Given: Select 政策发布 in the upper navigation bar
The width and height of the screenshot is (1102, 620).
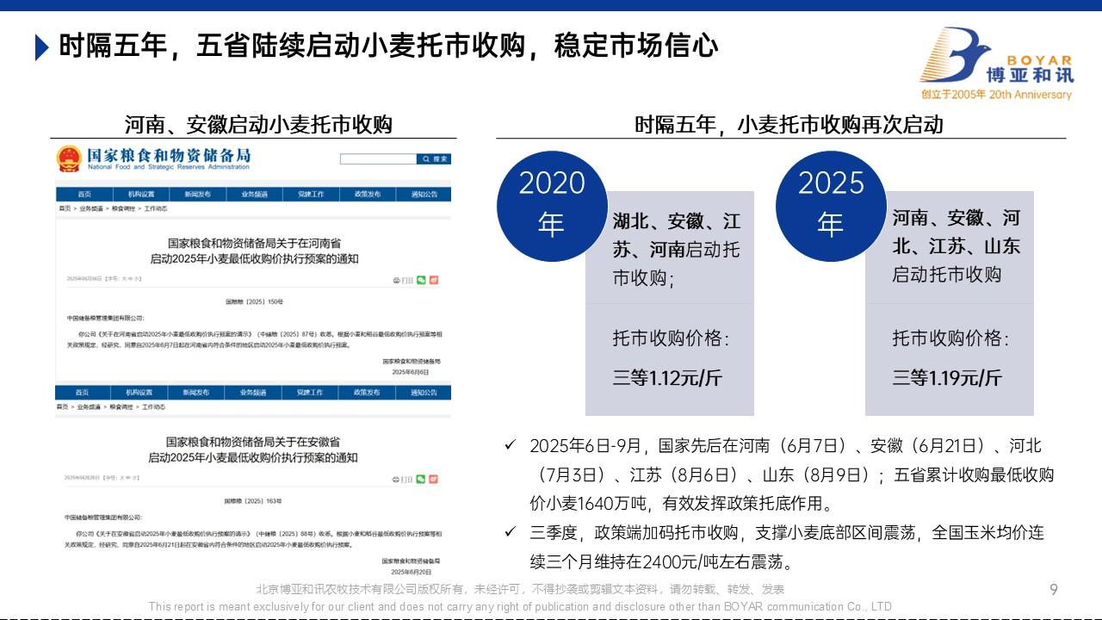Looking at the screenshot, I should [367, 195].
